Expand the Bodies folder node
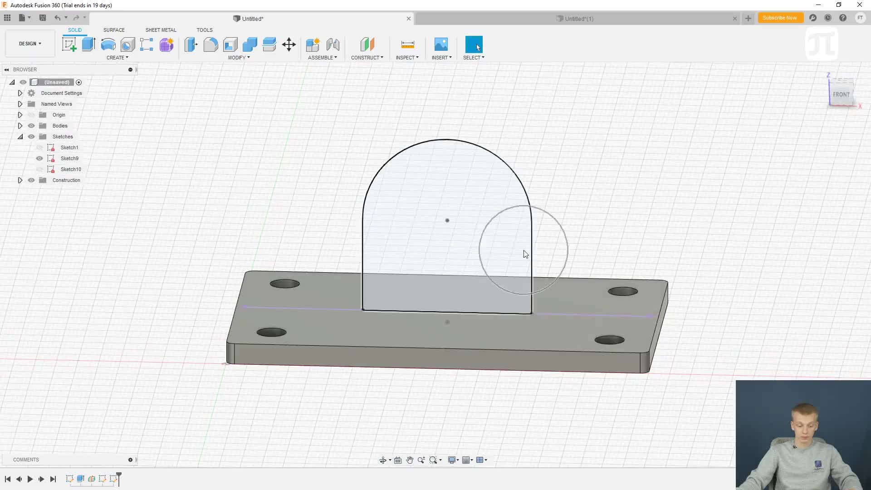This screenshot has height=490, width=871. tap(20, 126)
